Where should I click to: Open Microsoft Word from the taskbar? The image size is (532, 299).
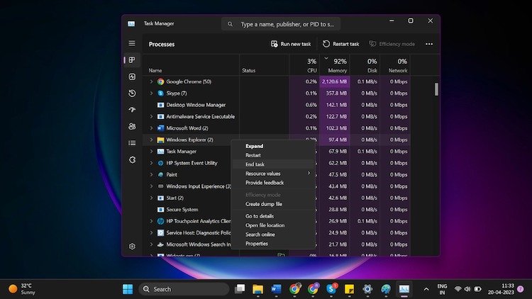point(276,289)
